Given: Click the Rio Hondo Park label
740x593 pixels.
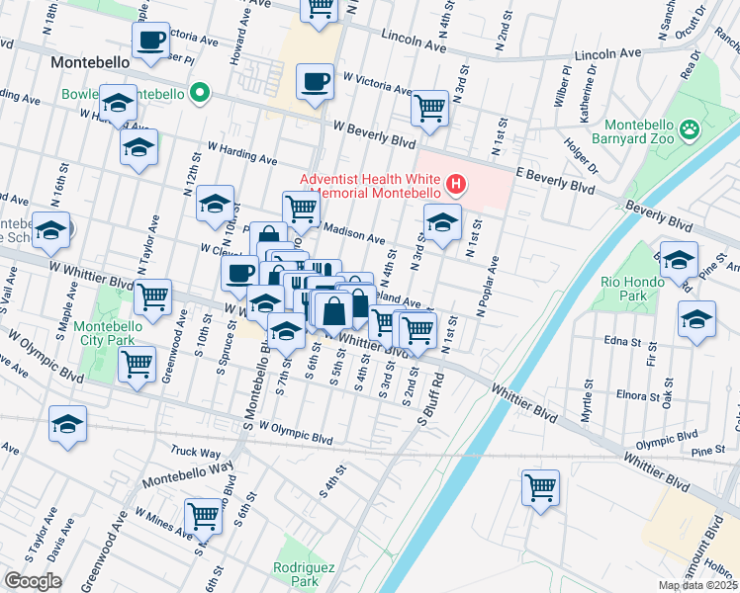Looking at the screenshot, I should pyautogui.click(x=633, y=289).
